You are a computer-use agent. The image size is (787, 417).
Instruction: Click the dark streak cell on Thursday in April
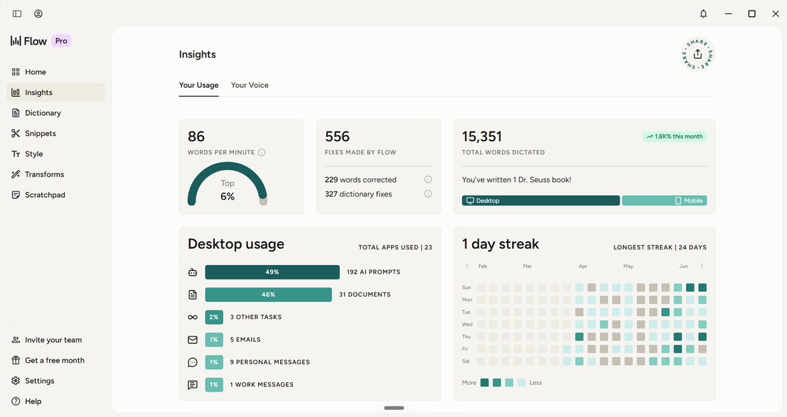point(579,336)
